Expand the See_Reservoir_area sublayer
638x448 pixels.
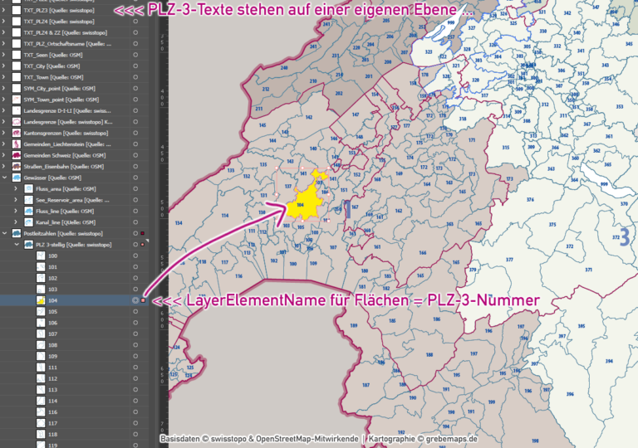tap(17, 200)
